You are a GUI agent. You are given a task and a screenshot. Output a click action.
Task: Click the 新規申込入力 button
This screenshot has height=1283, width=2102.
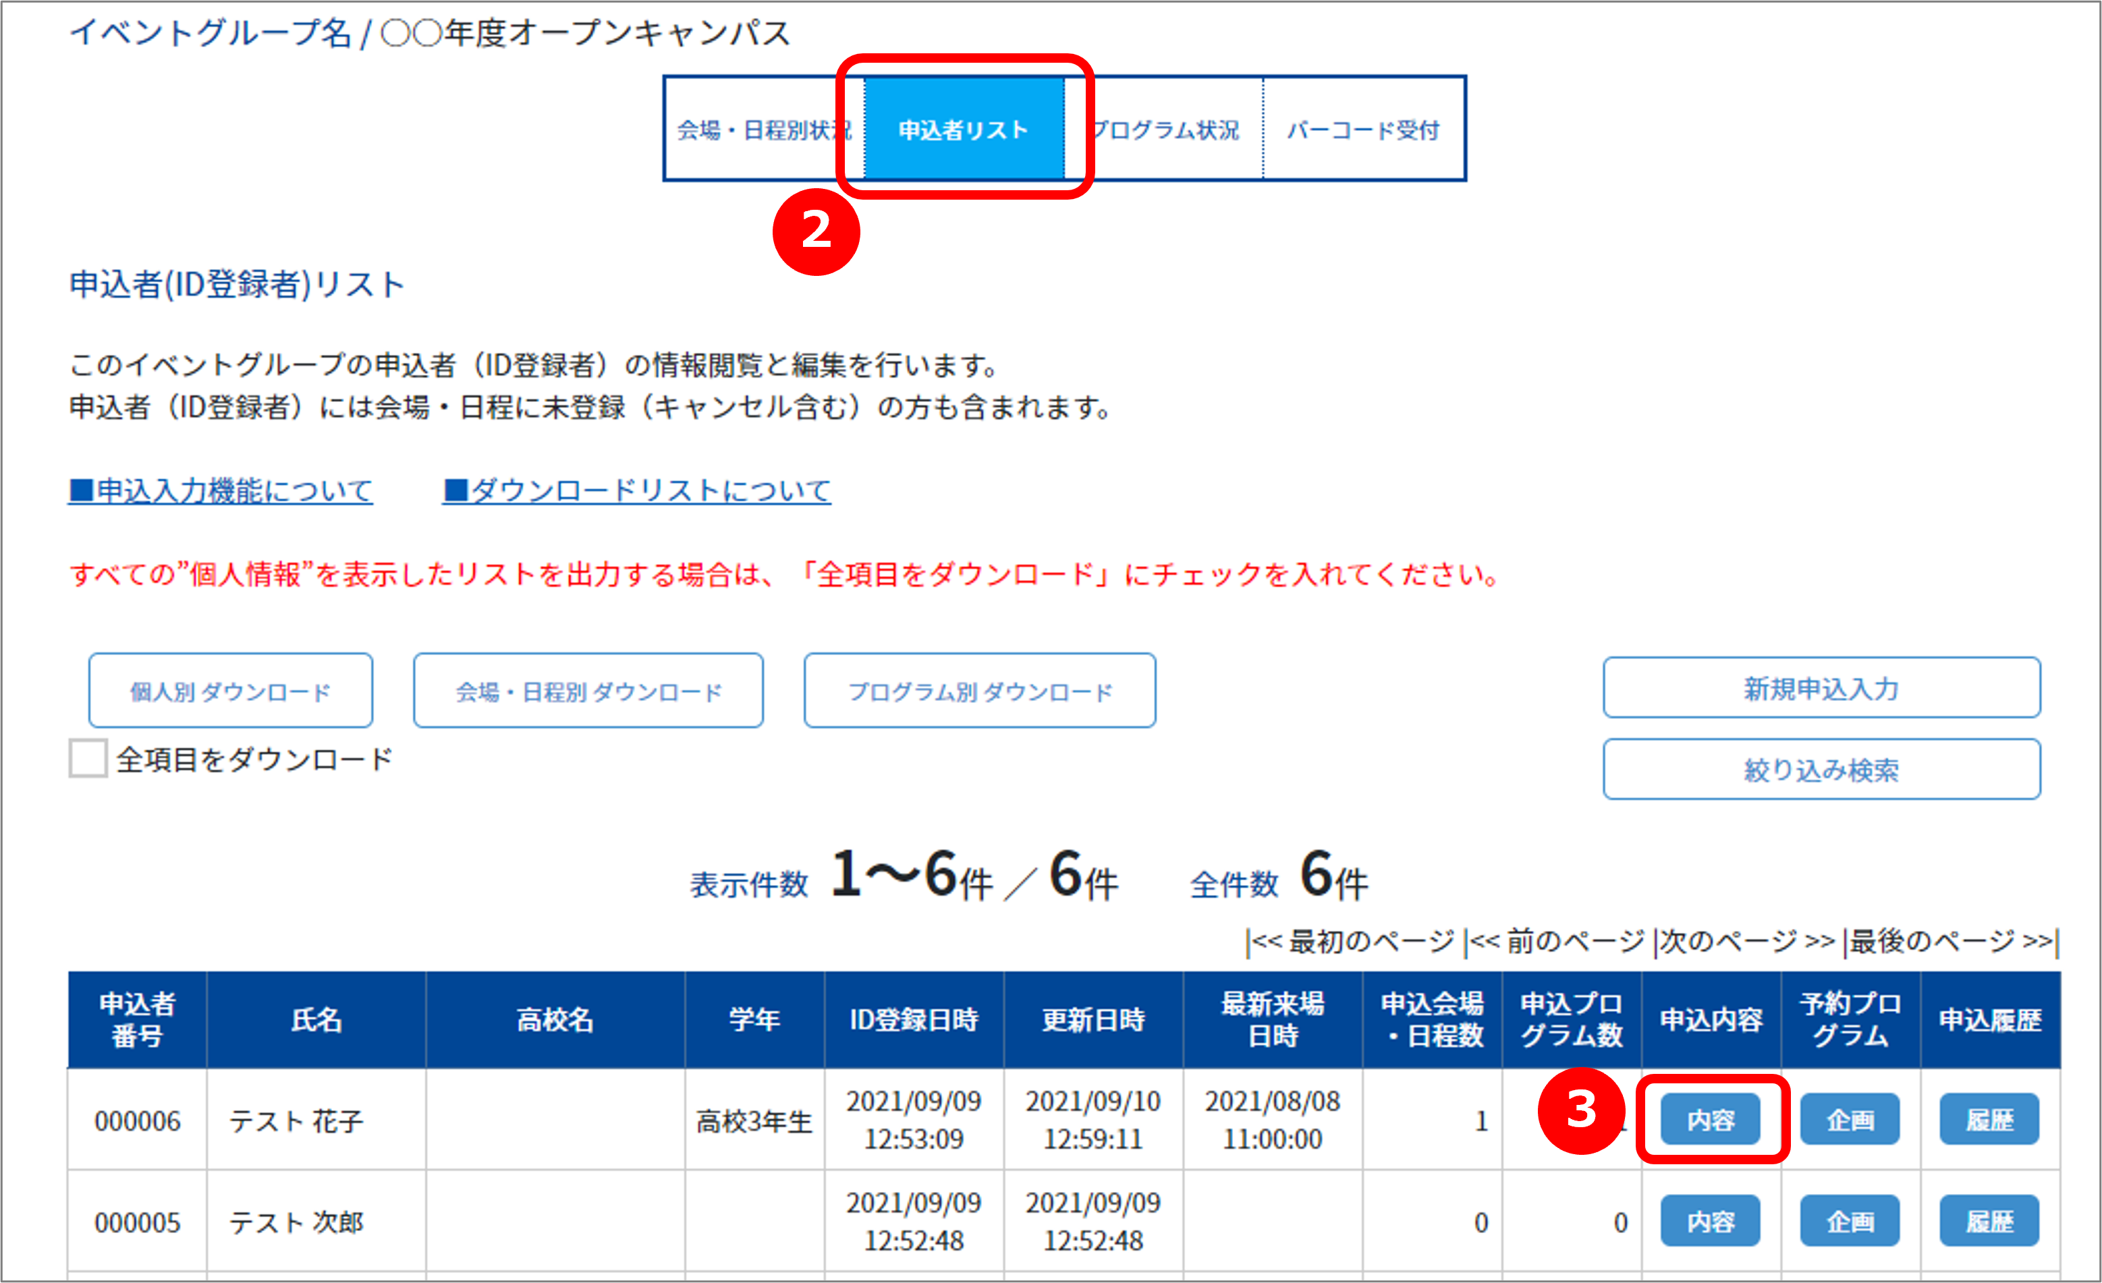[1822, 687]
